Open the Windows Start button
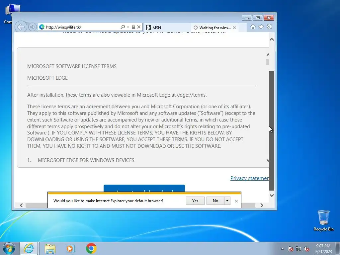 click(9, 248)
